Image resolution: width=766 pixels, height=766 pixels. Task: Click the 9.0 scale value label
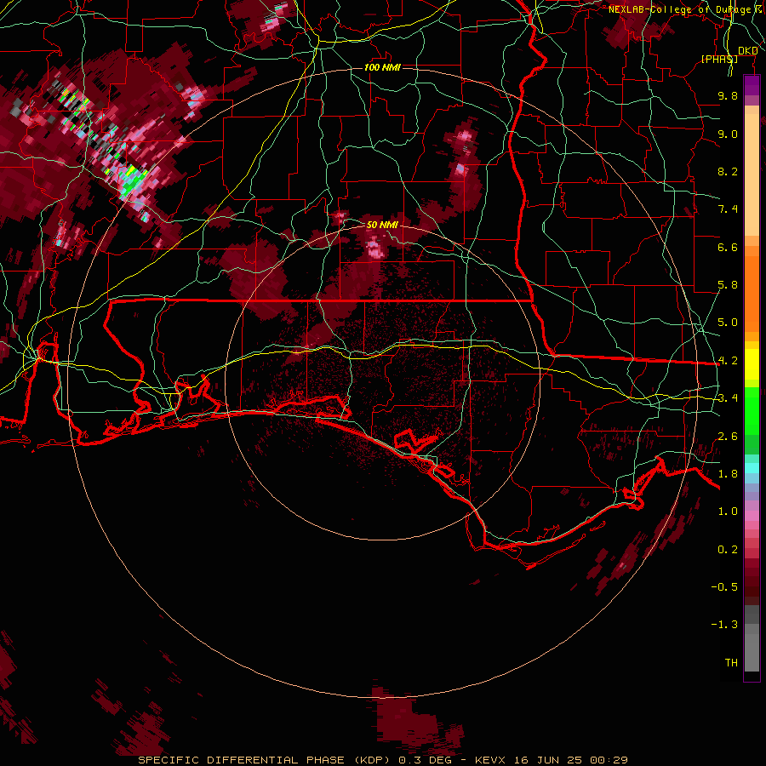tap(728, 134)
